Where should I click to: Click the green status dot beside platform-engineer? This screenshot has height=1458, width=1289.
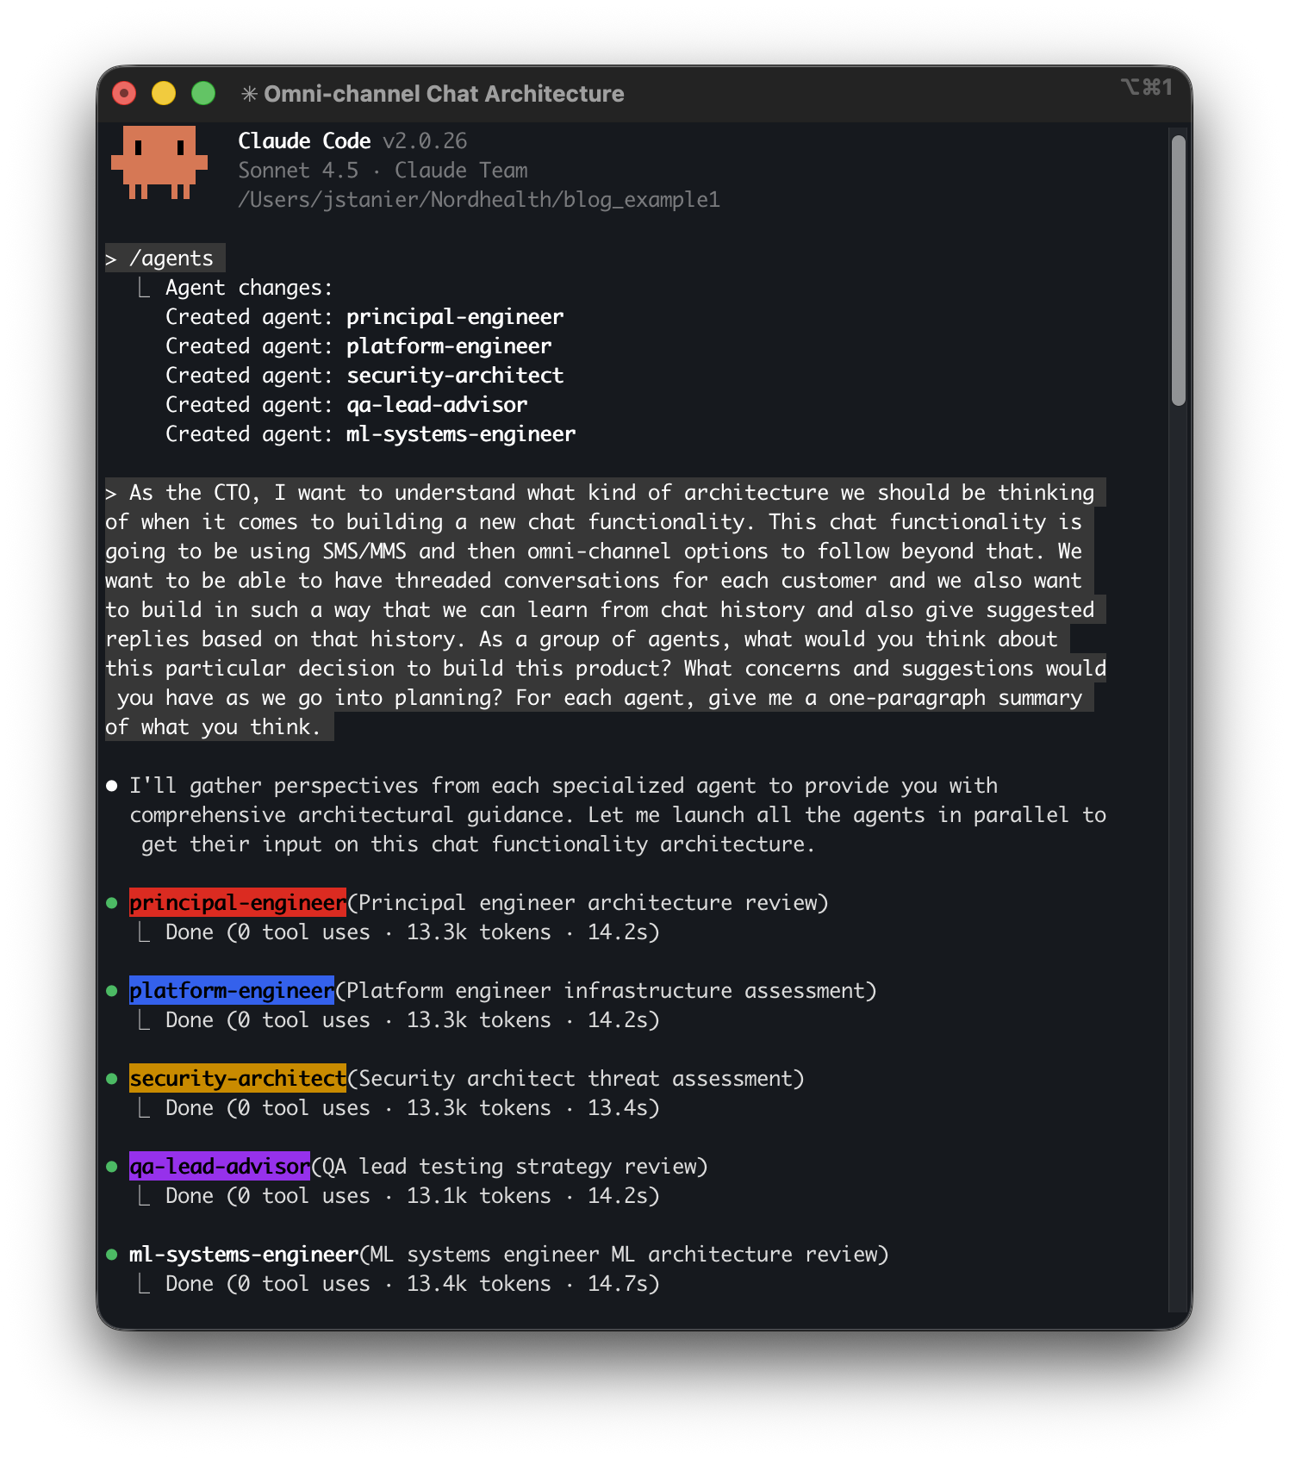[x=112, y=991]
